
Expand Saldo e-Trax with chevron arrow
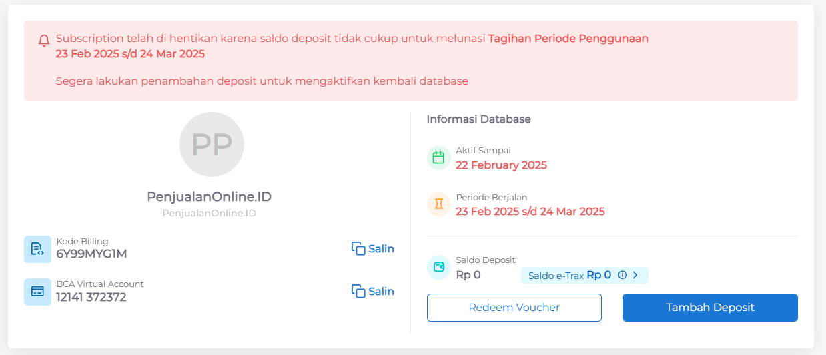pos(635,275)
